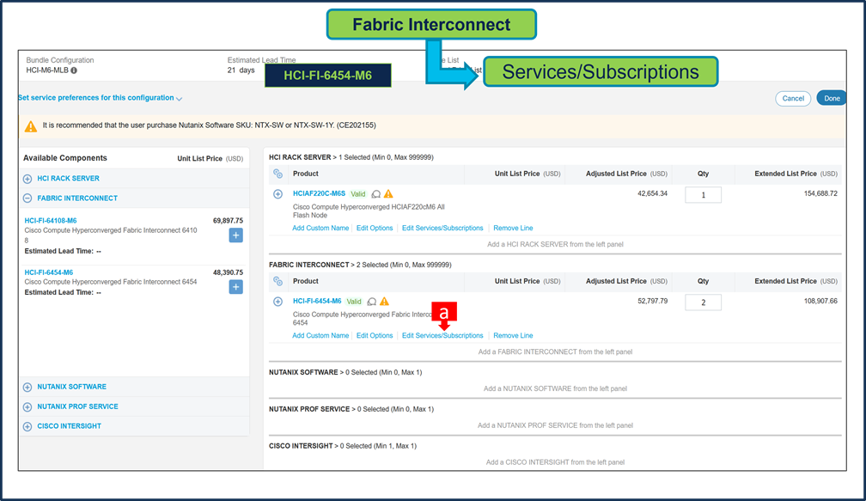Add Custom Name for HCI-FI-6454-M6
Image resolution: width=866 pixels, height=501 pixels.
pyautogui.click(x=320, y=336)
